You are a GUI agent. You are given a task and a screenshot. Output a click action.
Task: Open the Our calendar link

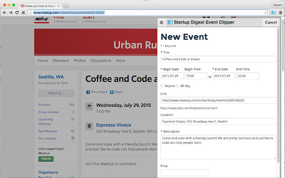pyautogui.click(x=48, y=138)
